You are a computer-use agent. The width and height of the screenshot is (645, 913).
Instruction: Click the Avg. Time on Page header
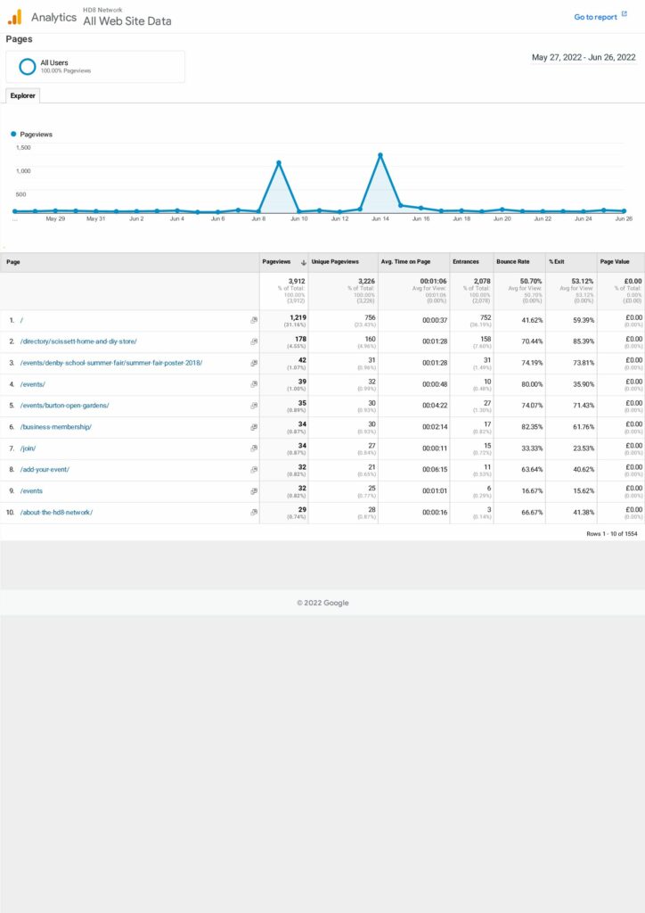point(408,262)
